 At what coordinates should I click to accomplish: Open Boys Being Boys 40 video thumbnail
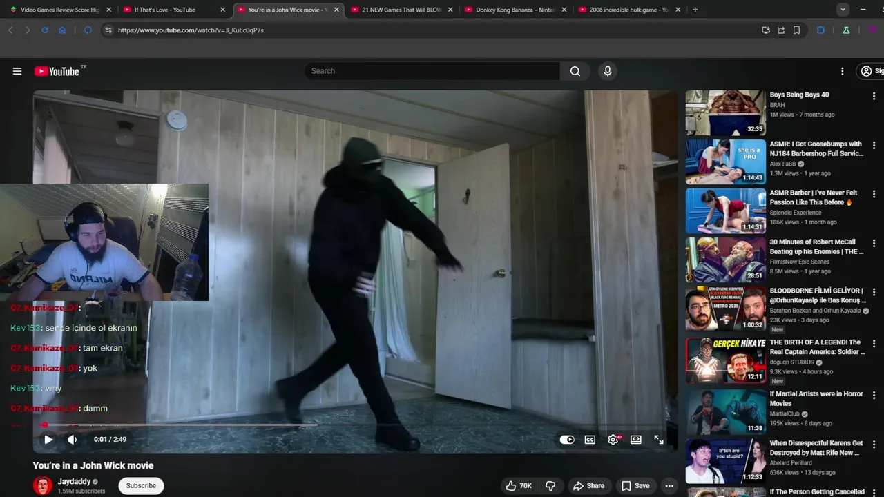point(725,113)
